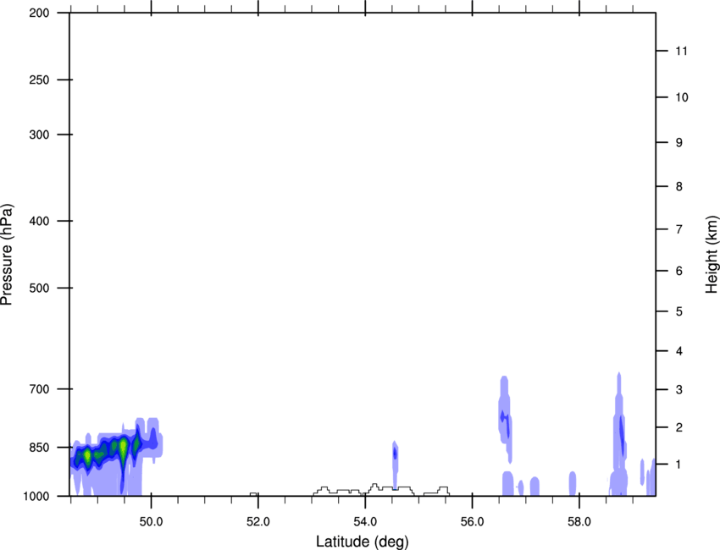Click the 2 km height label

click(679, 427)
